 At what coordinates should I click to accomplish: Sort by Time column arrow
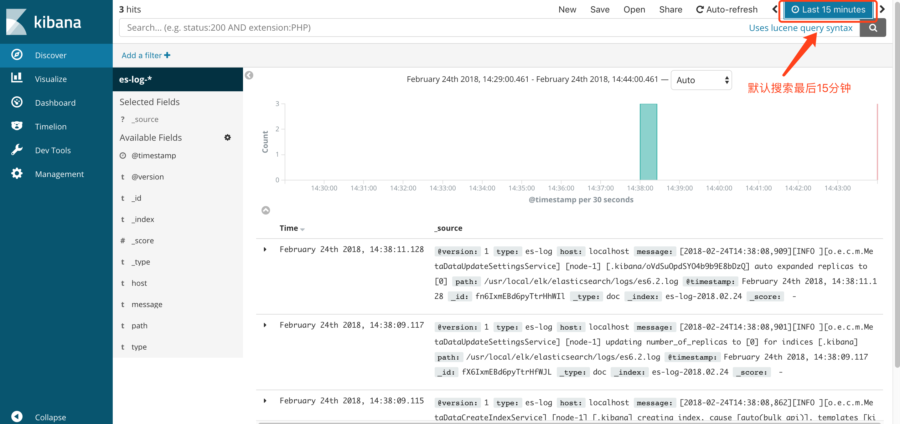click(302, 229)
